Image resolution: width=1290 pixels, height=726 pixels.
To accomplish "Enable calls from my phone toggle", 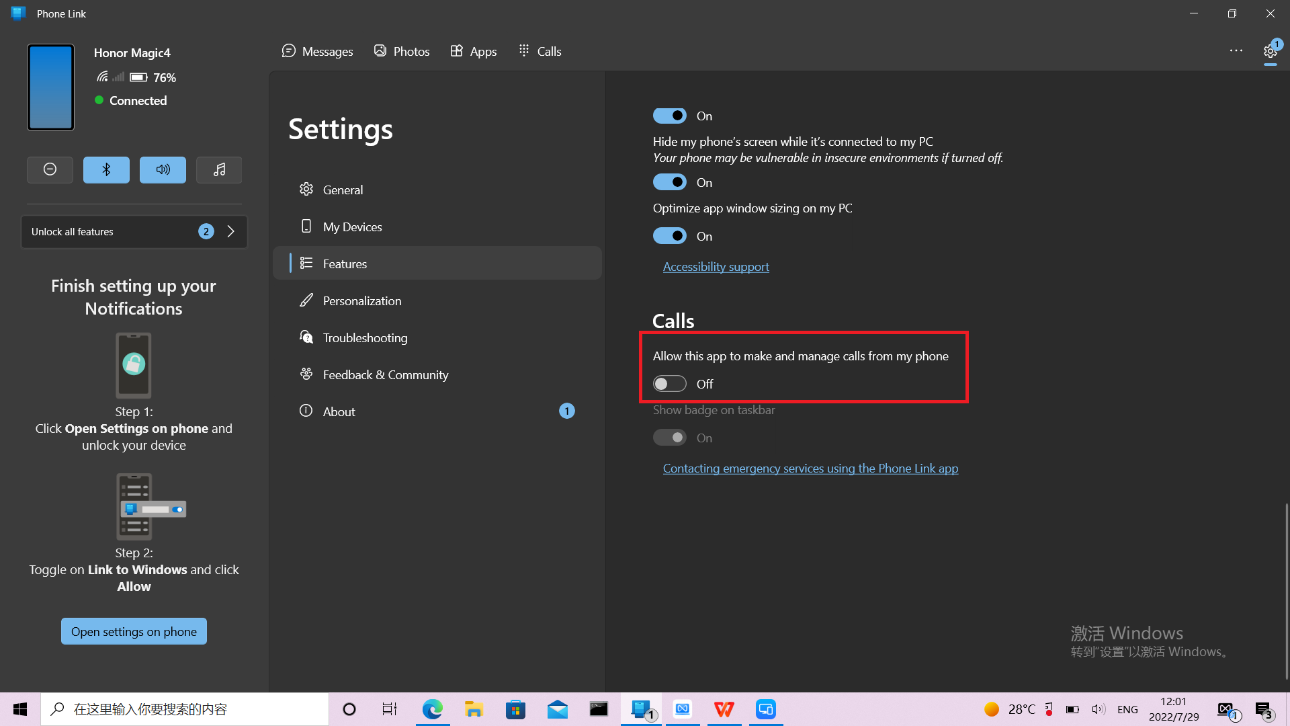I will [669, 384].
